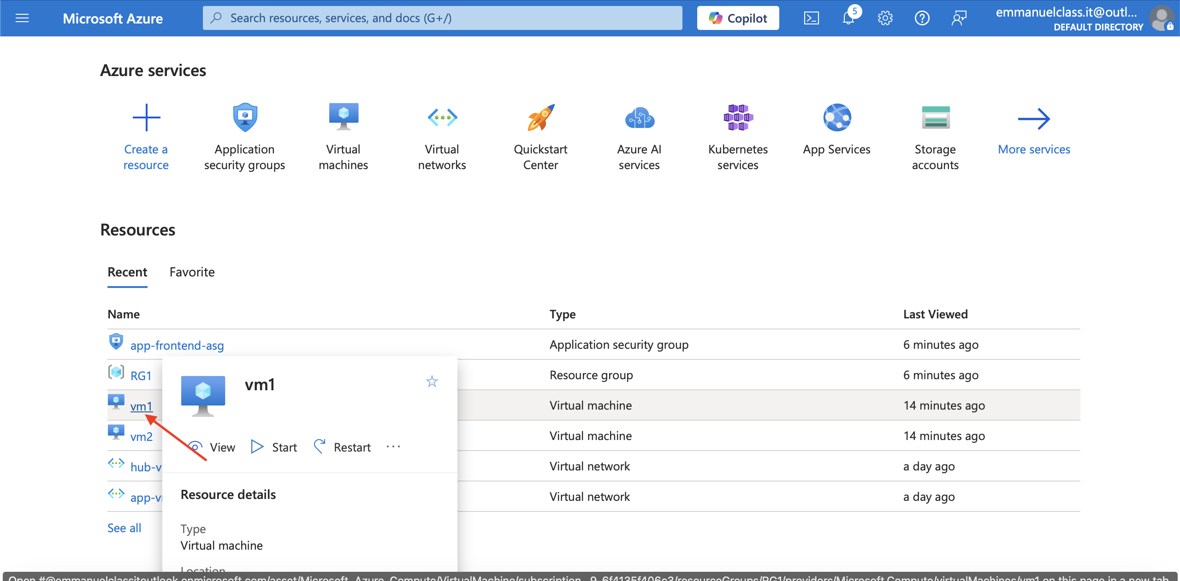Open app-frontend-asg resource

177,345
